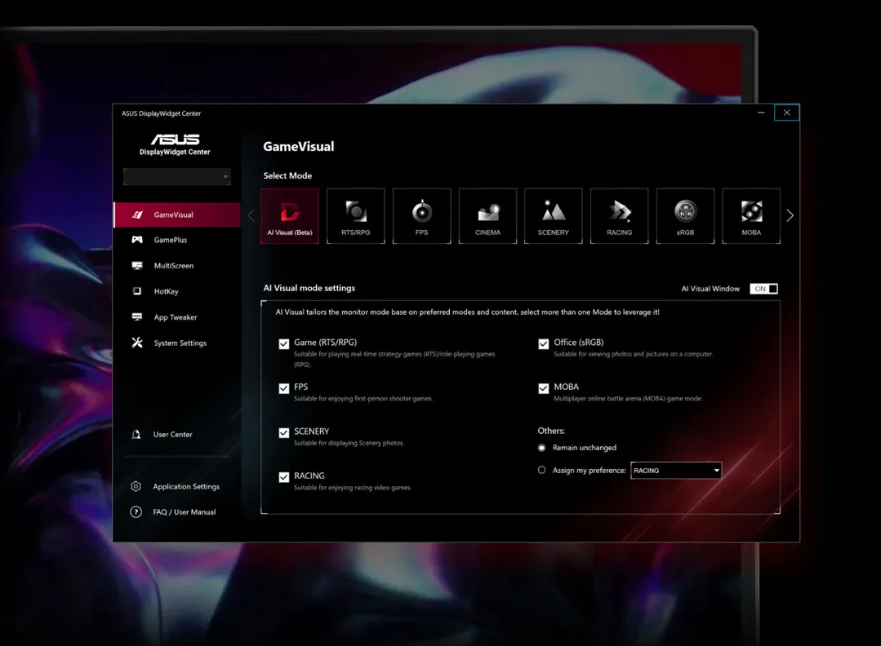Click the 'ASUS DisplayWidget Center' title bar text
This screenshot has width=881, height=646.
tap(161, 113)
